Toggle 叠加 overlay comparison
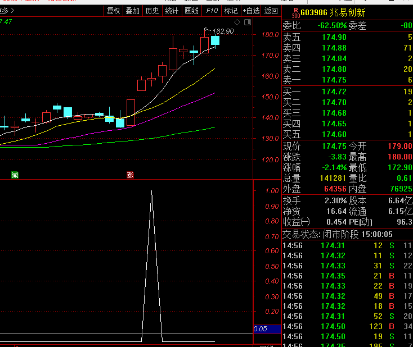This screenshot has height=347, width=413. click(133, 11)
